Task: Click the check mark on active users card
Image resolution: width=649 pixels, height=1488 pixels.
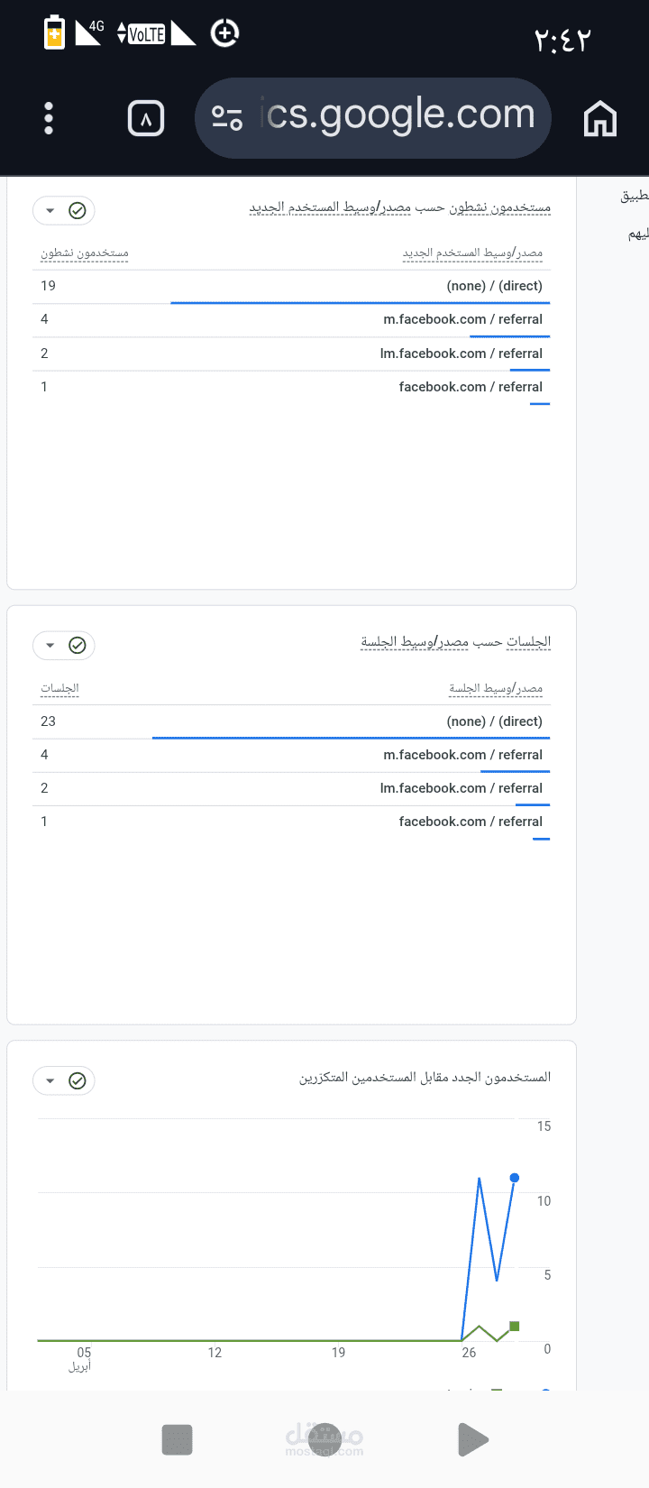Action: tap(78, 211)
